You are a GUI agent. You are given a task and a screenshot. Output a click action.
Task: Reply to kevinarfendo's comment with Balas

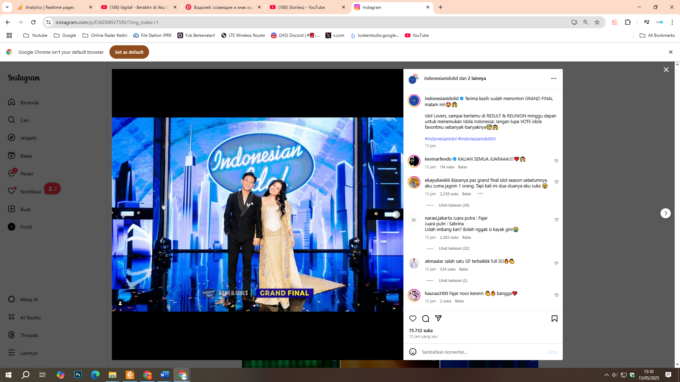point(462,167)
